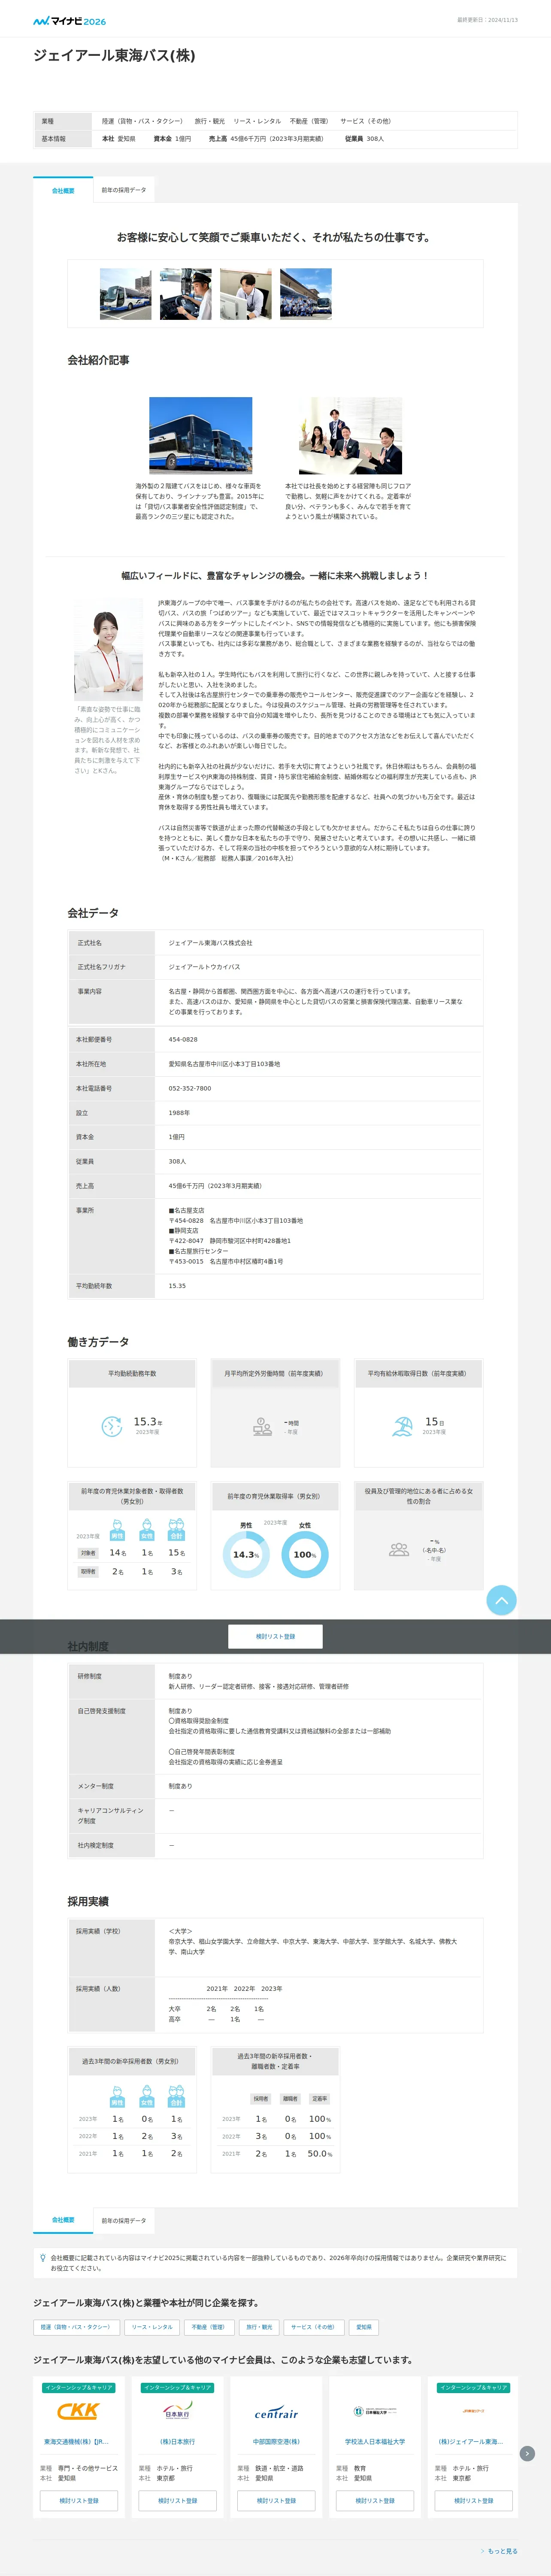Click the lightbulb notice icon

pyautogui.click(x=42, y=2257)
